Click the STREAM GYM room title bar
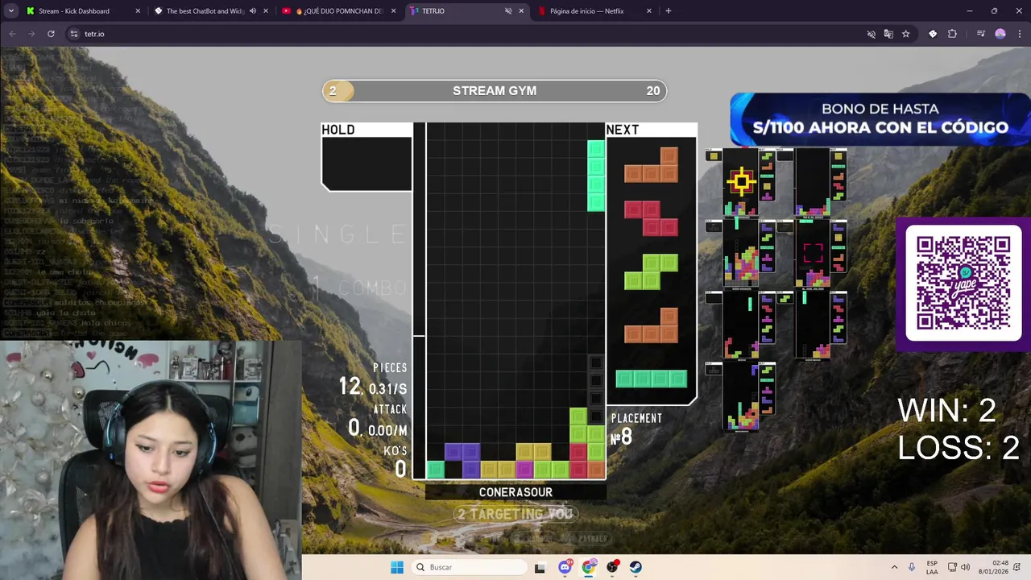1031x580 pixels. [x=495, y=91]
